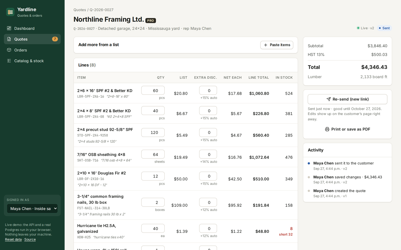Edit quantity field for 2×6 × 16' SPF

click(x=153, y=90)
